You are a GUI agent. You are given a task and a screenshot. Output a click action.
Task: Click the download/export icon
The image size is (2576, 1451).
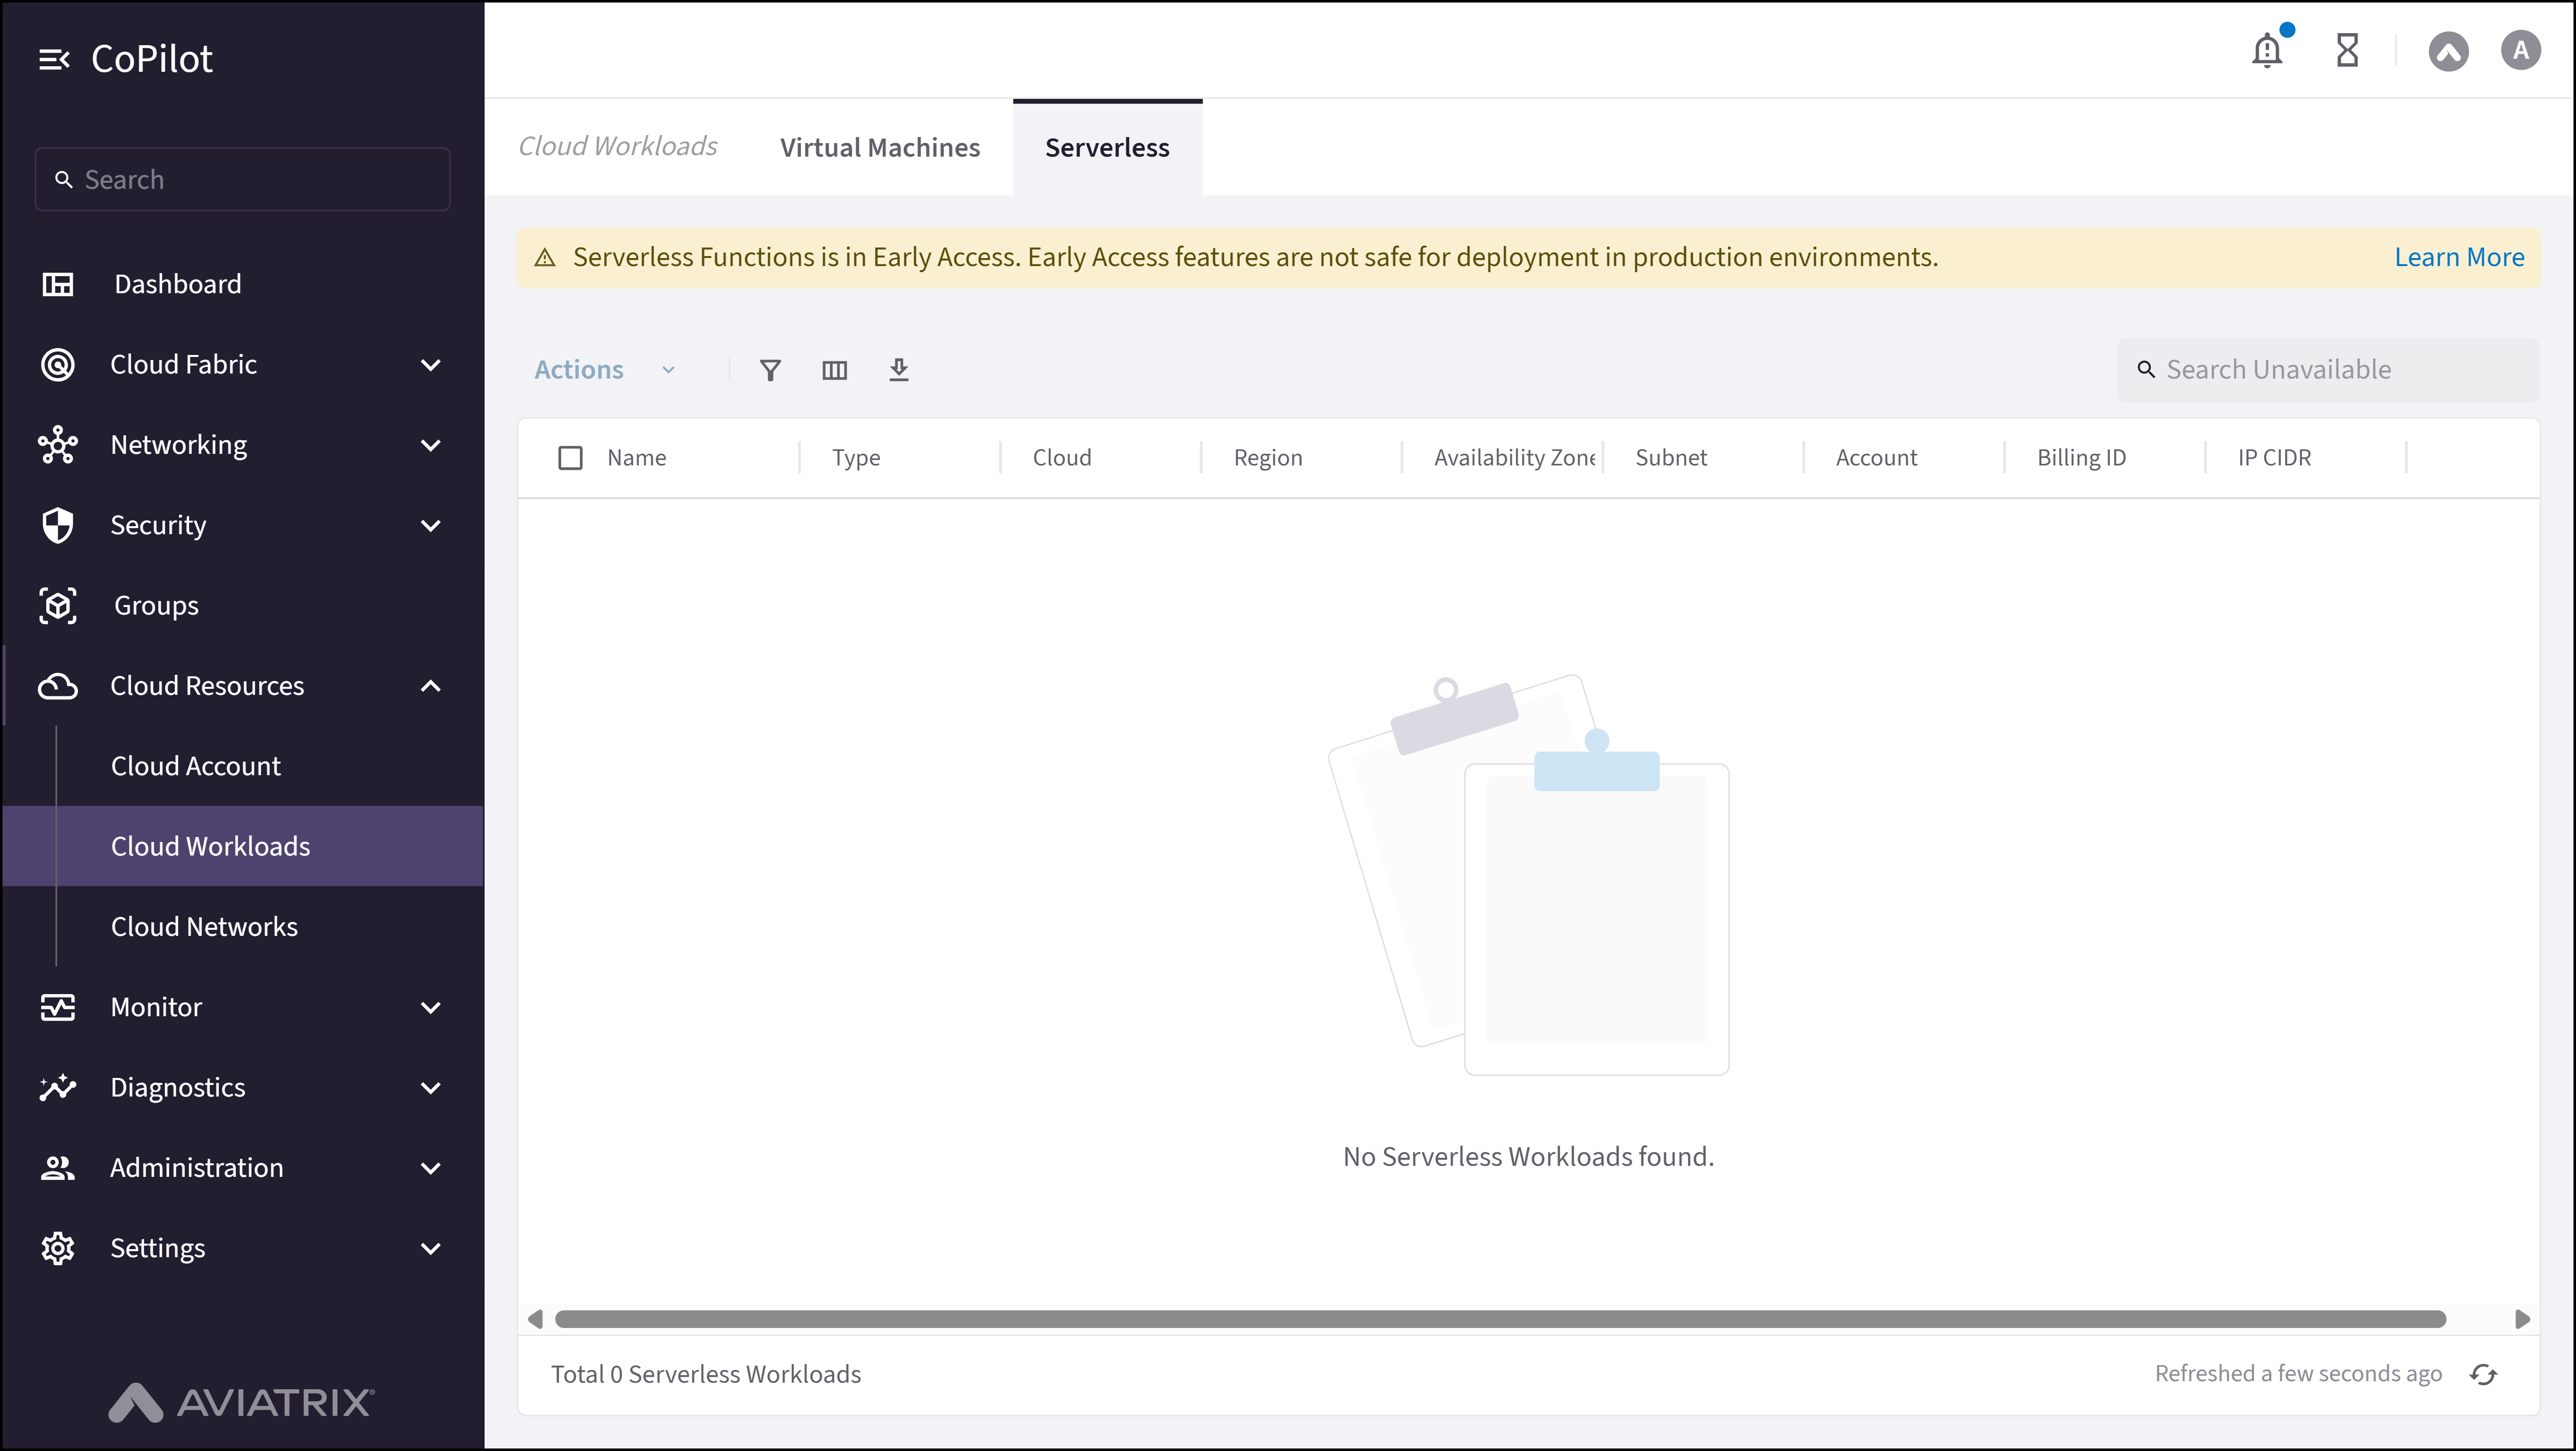[x=899, y=370]
